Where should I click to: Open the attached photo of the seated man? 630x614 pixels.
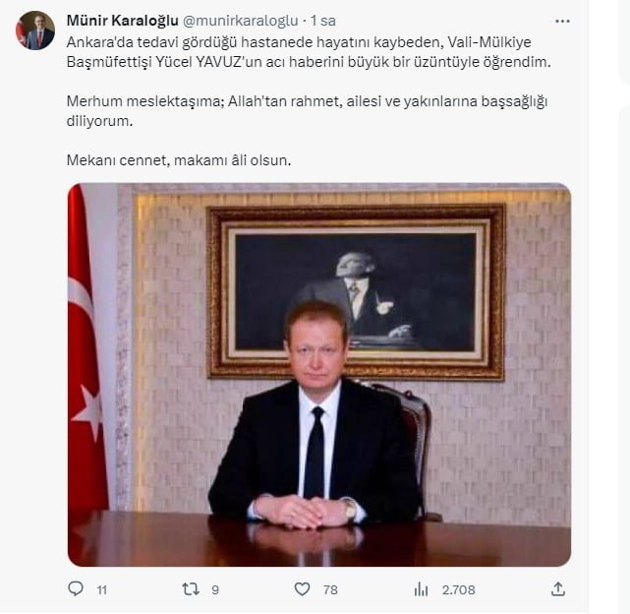coord(319,375)
